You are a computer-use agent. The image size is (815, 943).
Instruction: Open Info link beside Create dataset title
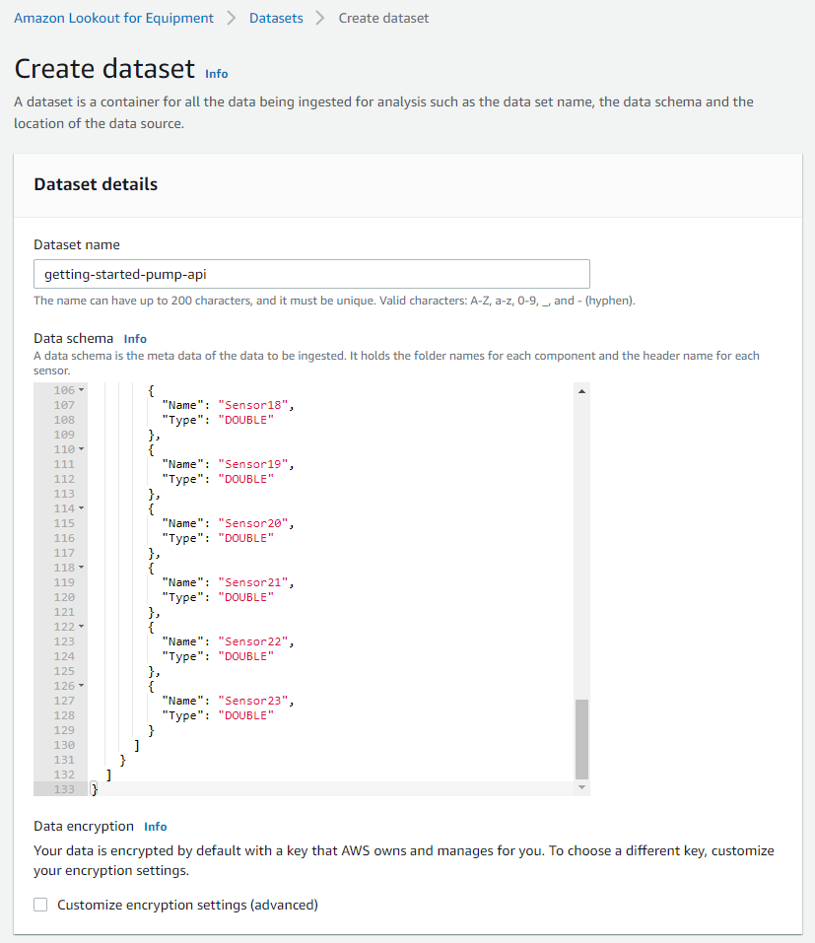217,74
